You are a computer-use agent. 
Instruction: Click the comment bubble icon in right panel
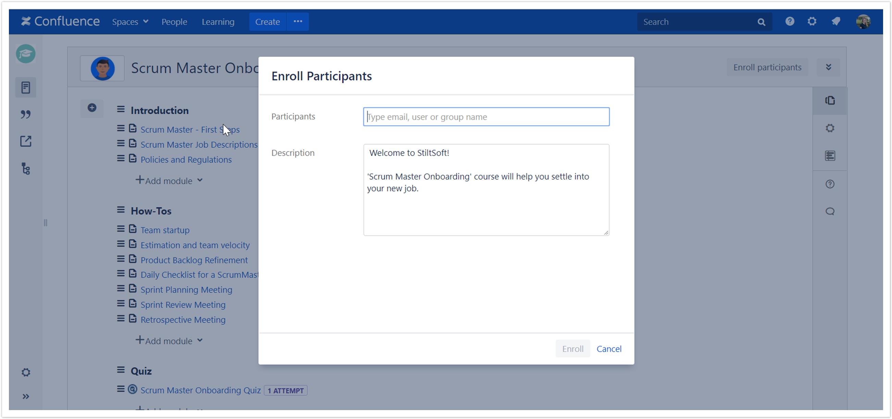click(830, 212)
